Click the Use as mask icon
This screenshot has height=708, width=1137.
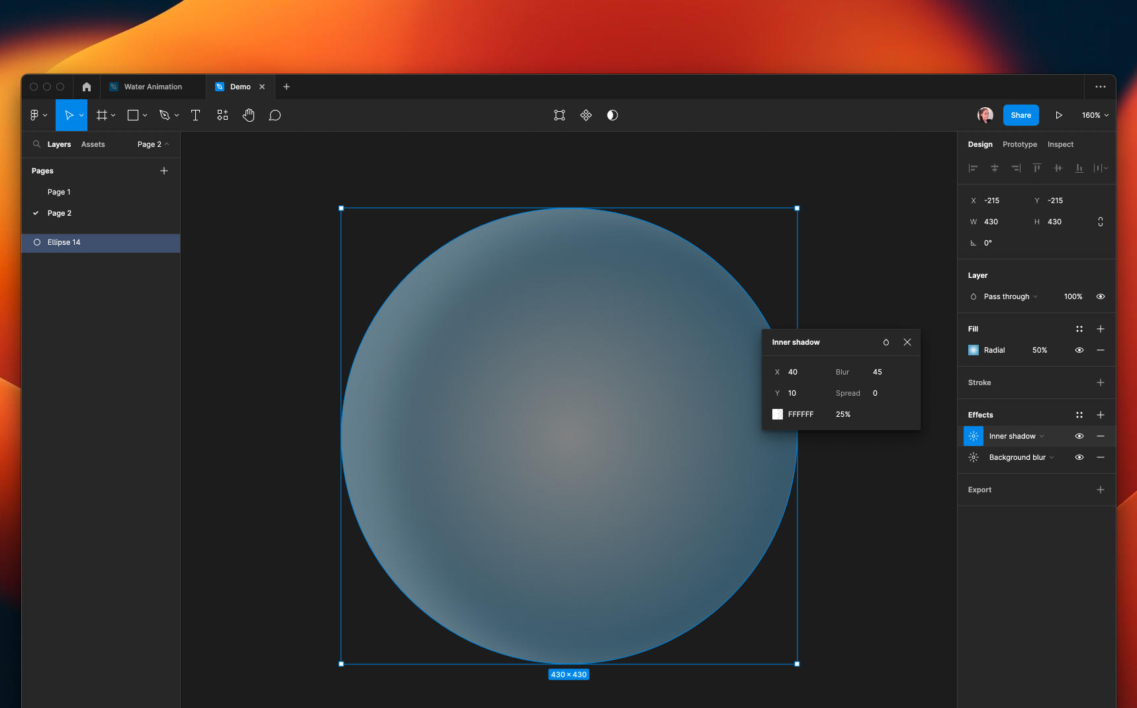[x=612, y=115]
